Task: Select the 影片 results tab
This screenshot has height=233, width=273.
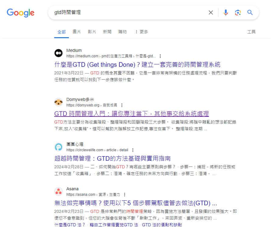Action: 92,32
